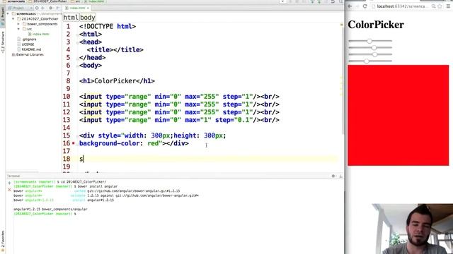Expand the bower_components folder
Image resolution: width=453 pixels, height=254 pixels.
coord(18,24)
